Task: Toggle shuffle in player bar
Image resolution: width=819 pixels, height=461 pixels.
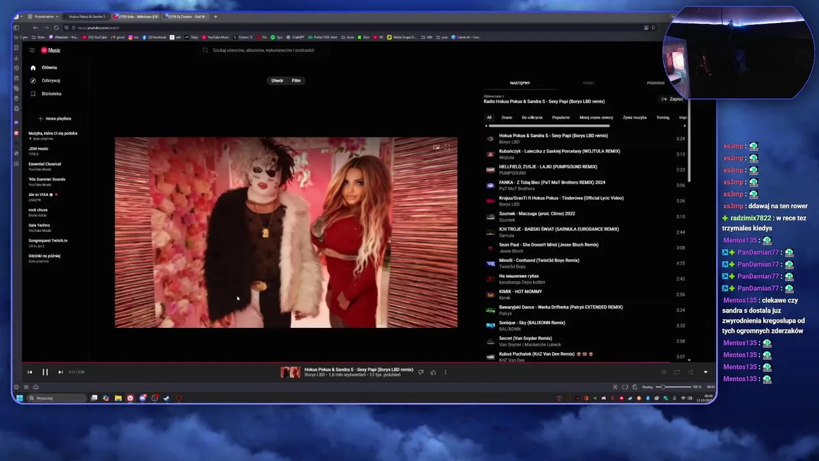Action: click(690, 372)
